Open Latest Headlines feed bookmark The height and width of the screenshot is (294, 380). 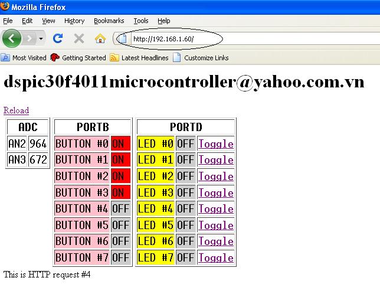pyautogui.click(x=139, y=58)
